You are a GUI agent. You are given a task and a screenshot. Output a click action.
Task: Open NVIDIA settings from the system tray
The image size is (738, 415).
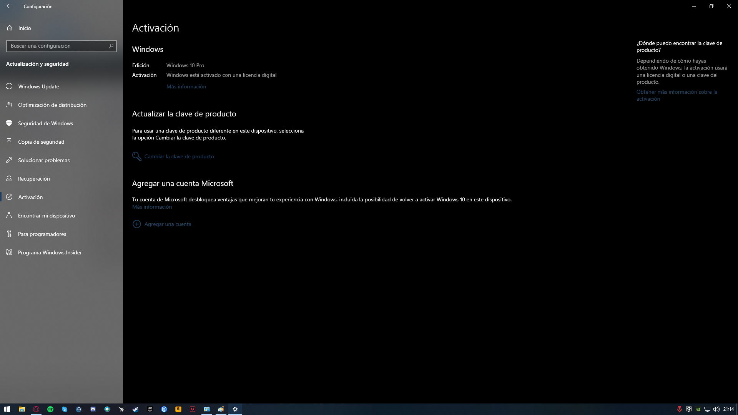pyautogui.click(x=697, y=409)
